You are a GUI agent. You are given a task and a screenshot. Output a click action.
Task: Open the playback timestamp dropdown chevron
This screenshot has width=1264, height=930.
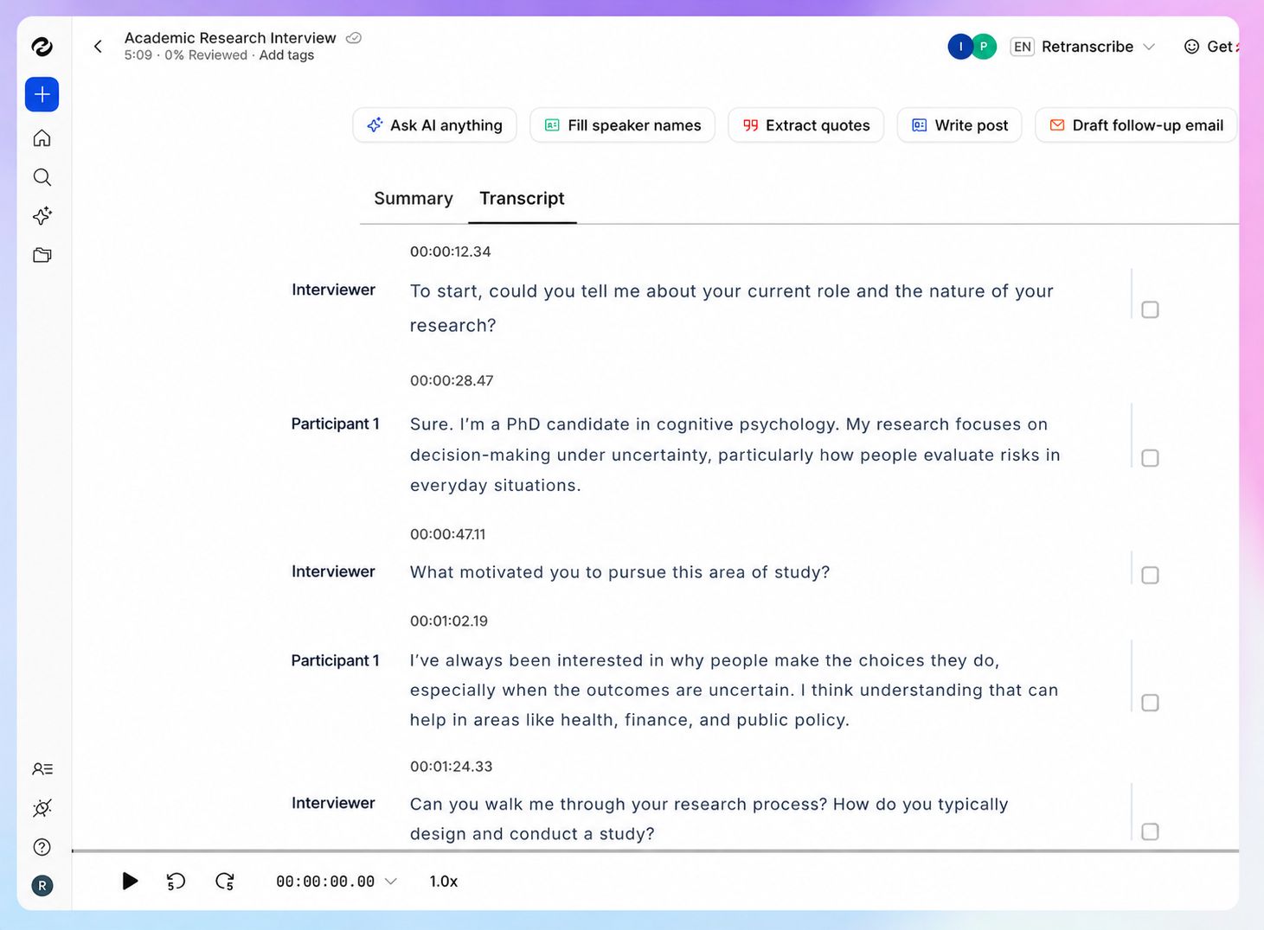point(391,881)
